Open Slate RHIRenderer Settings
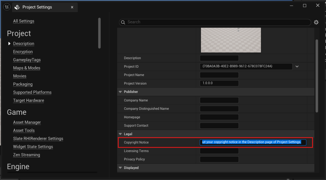This screenshot has width=326, height=180. (x=38, y=138)
